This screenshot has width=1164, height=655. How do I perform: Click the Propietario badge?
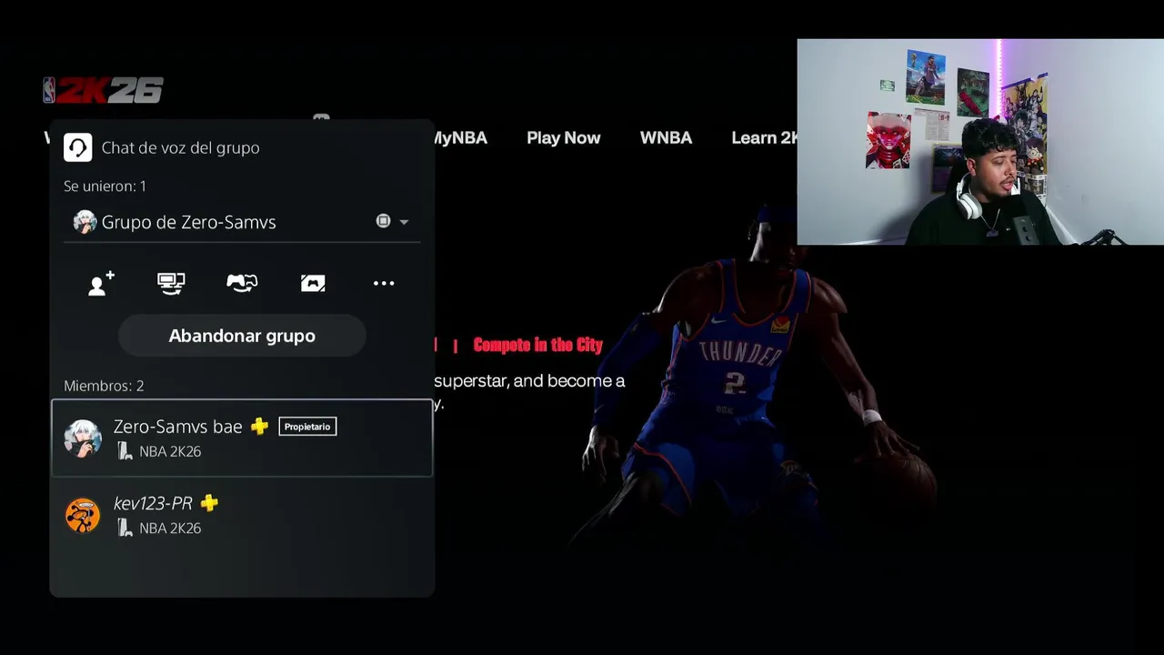click(x=307, y=427)
